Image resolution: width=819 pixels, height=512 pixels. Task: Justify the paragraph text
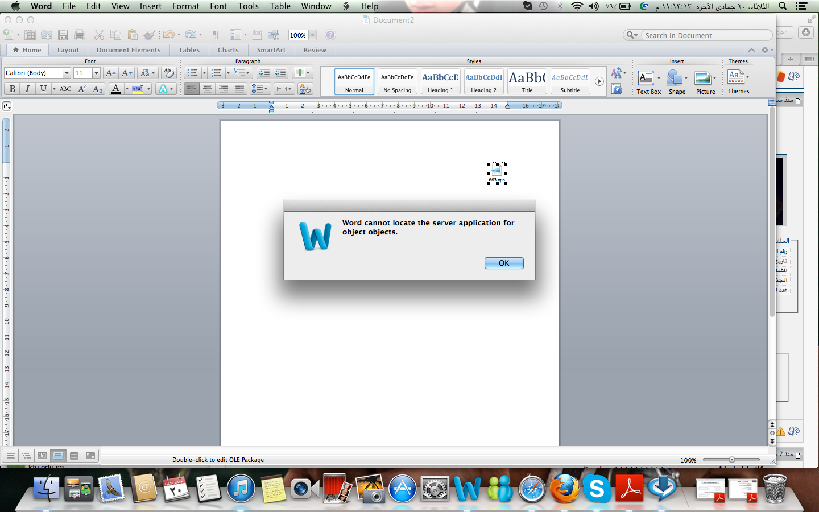click(239, 89)
